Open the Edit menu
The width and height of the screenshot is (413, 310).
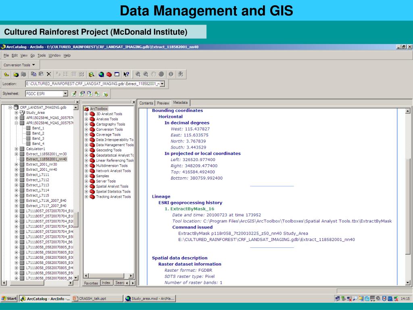pos(15,55)
